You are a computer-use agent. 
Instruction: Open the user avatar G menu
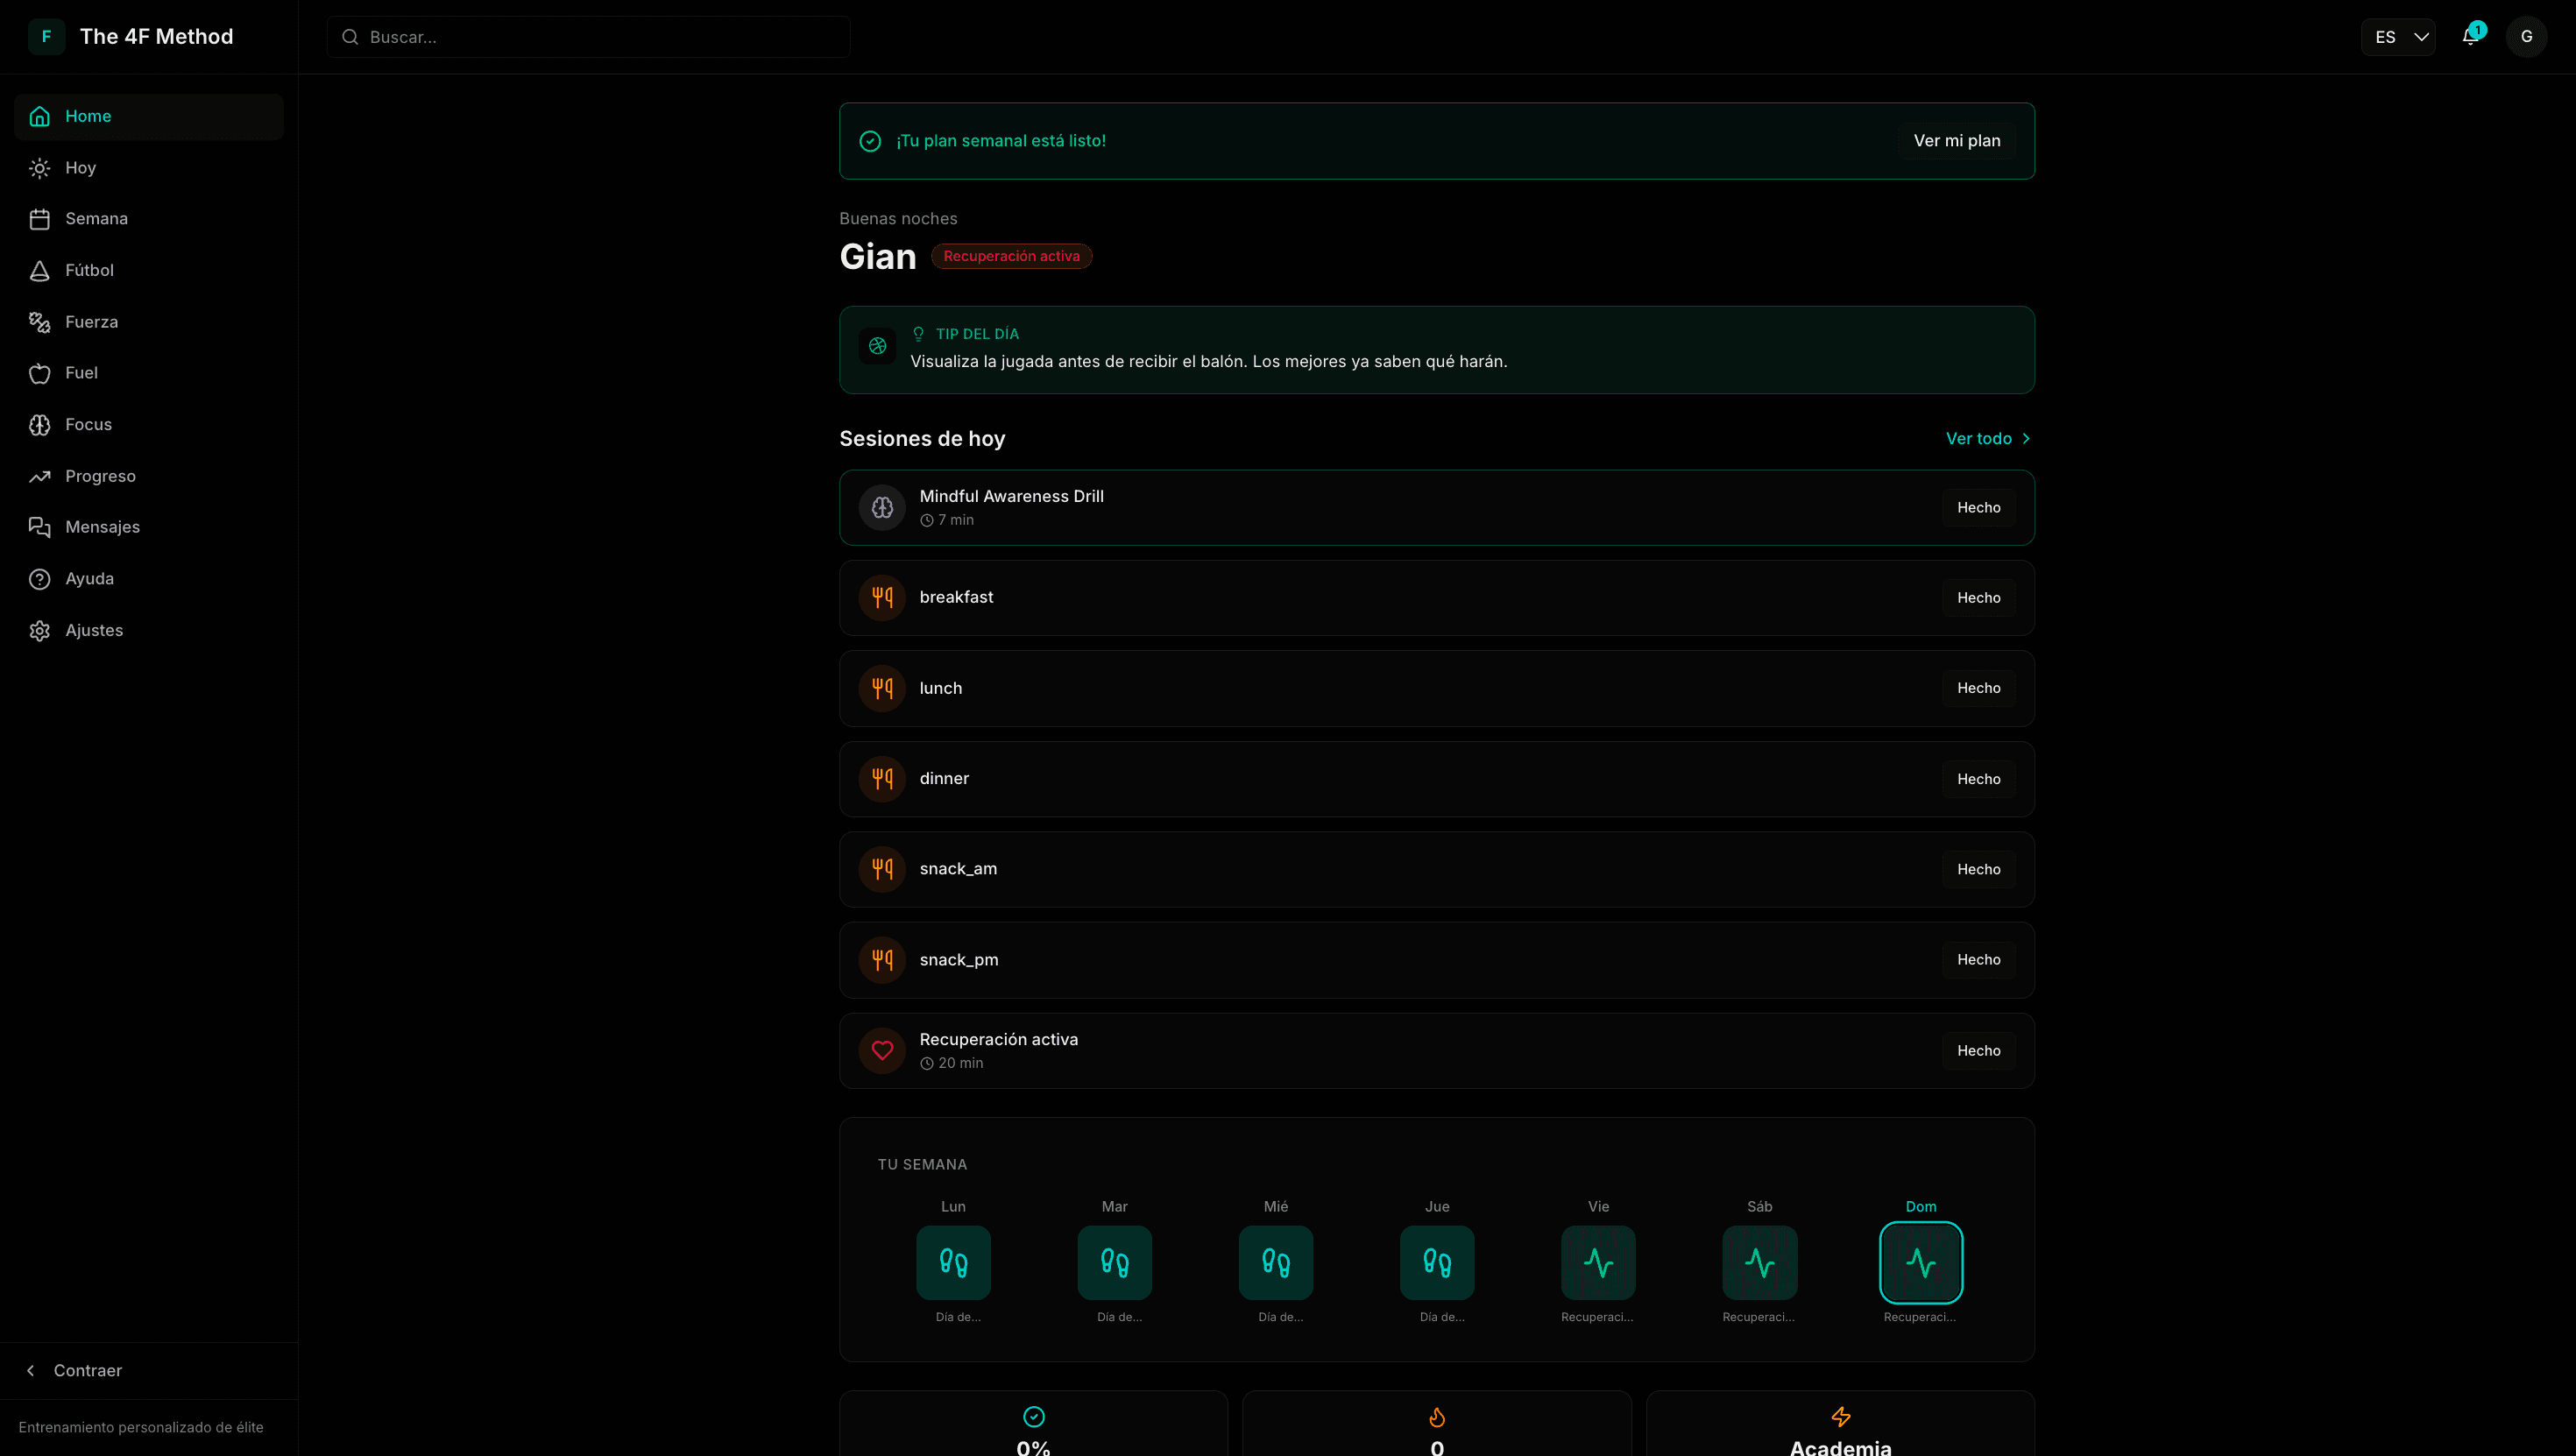coord(2526,37)
